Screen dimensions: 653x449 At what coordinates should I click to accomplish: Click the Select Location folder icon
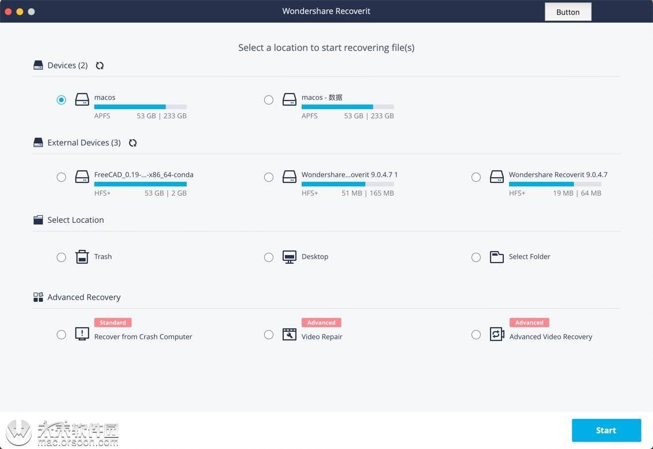click(38, 220)
